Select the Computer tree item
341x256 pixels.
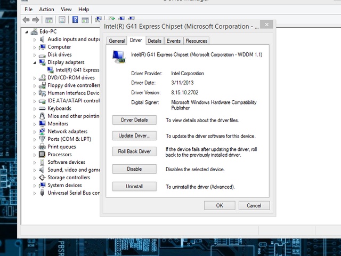(x=59, y=47)
